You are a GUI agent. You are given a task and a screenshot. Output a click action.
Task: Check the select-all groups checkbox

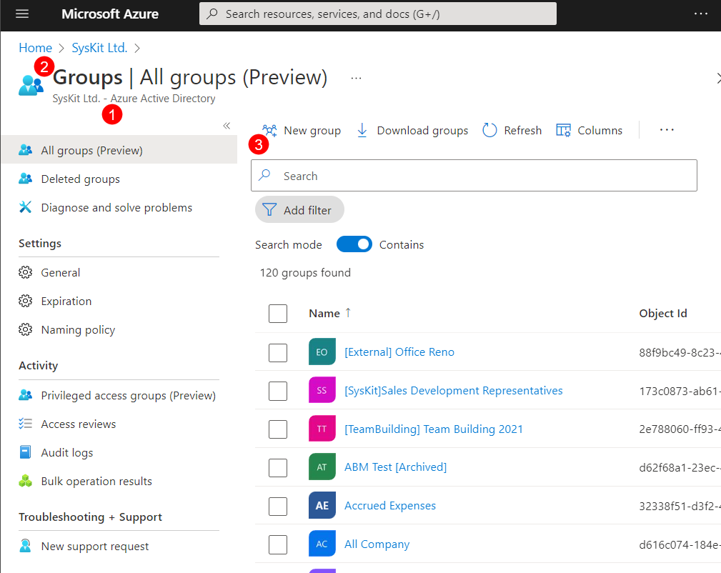[278, 313]
